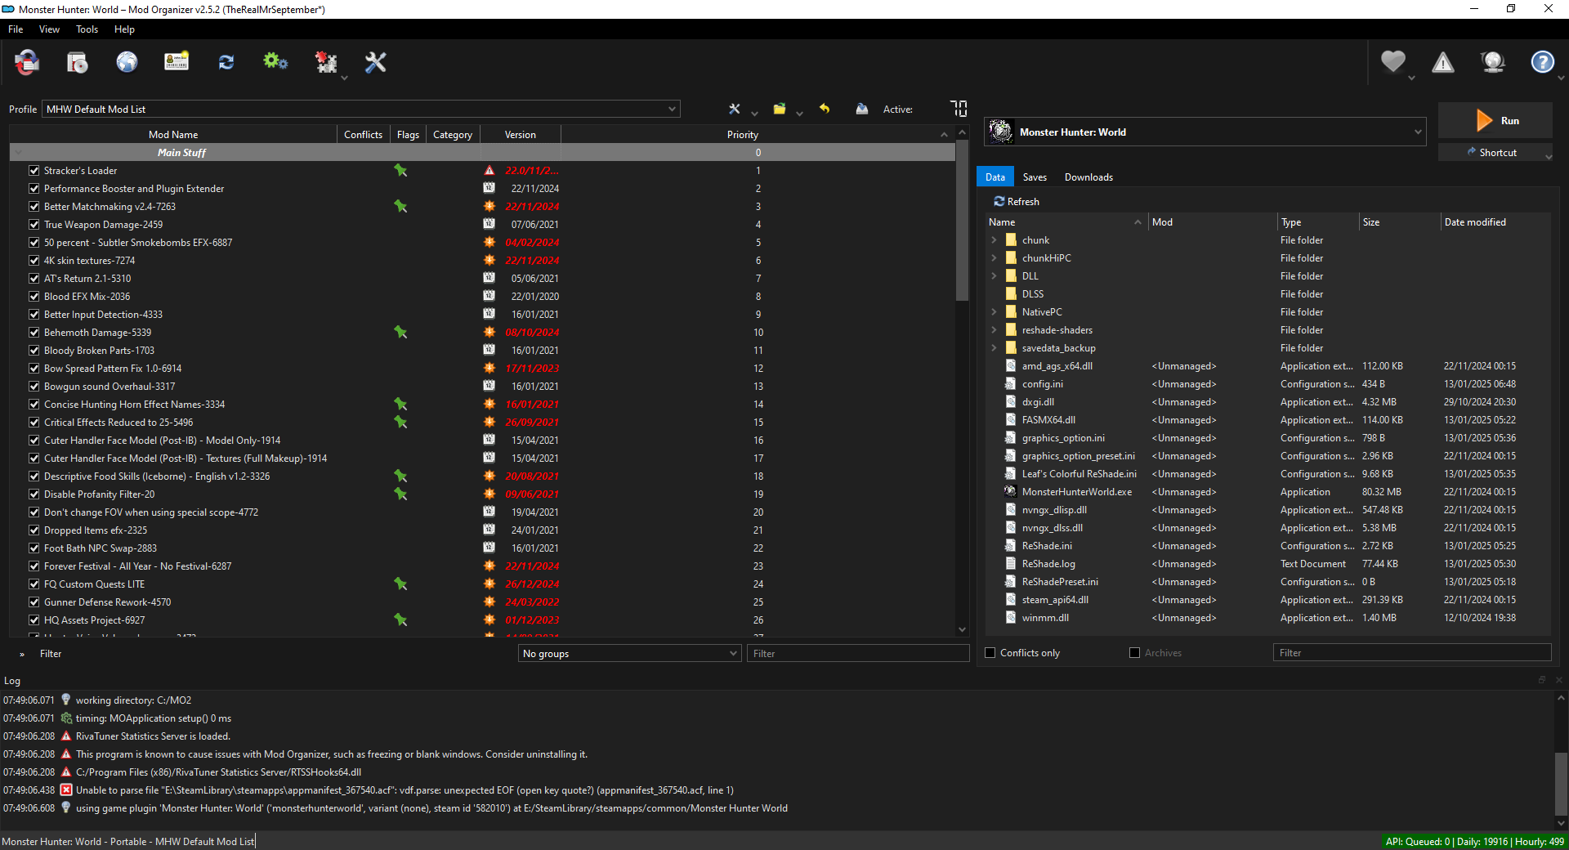The image size is (1569, 850).
Task: Close the Log panel with its X icon
Action: (1558, 680)
